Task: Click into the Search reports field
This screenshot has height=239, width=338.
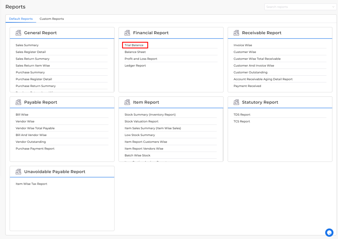Action: coord(297,7)
